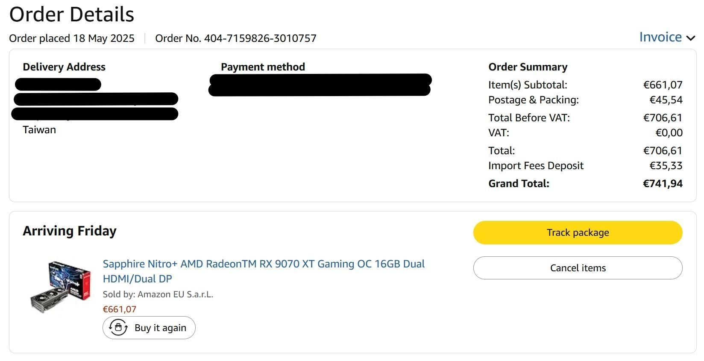Click the Postage & Packing label
Screen dimensions: 704x361
click(534, 100)
